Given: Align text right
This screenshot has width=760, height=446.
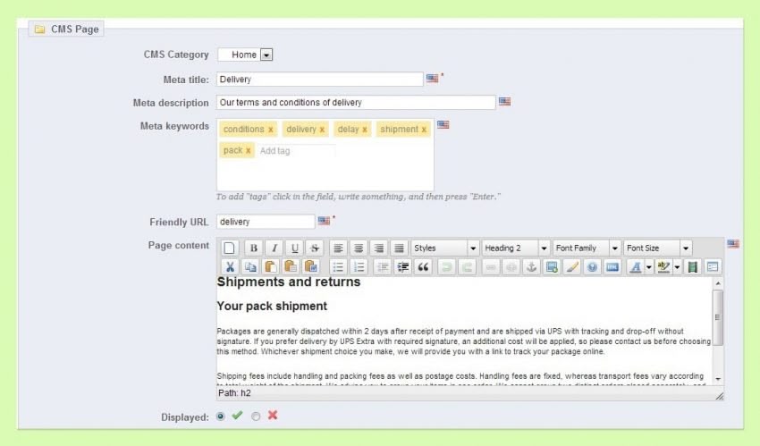Looking at the screenshot, I should pyautogui.click(x=379, y=248).
